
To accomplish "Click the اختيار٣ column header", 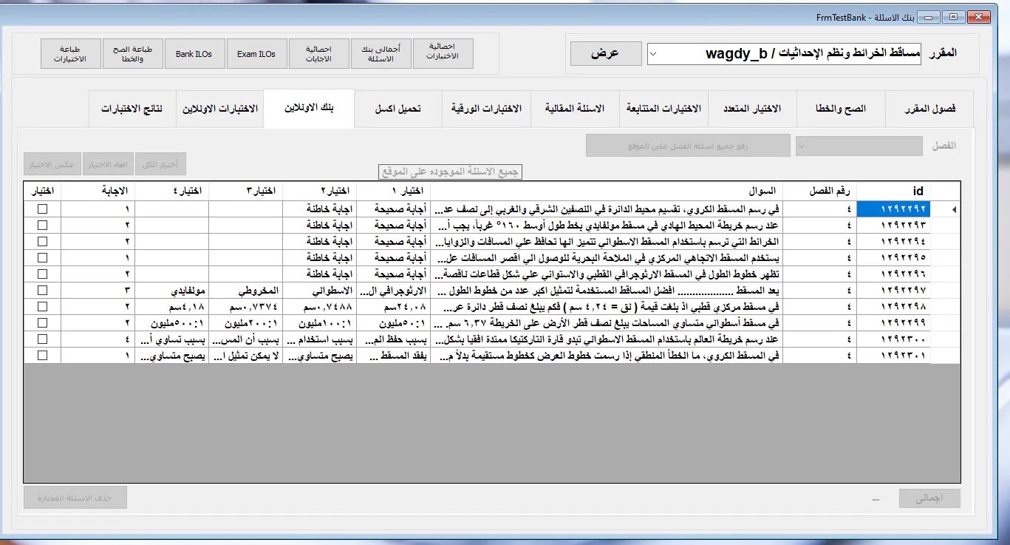I will click(245, 191).
